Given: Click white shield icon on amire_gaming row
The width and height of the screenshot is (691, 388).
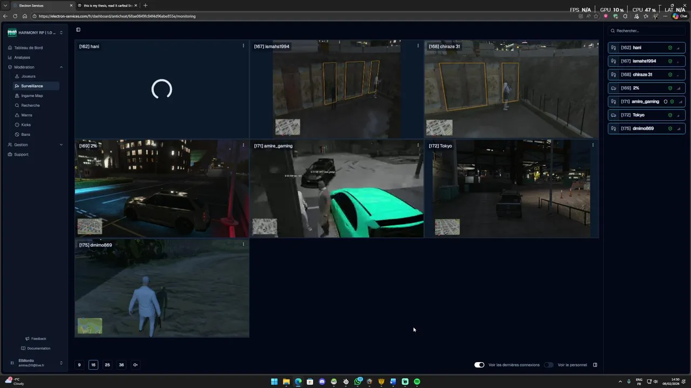Looking at the screenshot, I should [666, 102].
